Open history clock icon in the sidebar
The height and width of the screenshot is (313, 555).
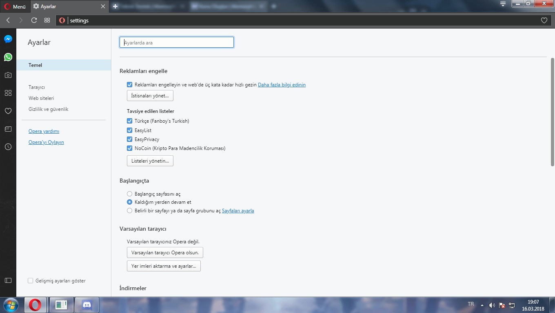(x=8, y=147)
